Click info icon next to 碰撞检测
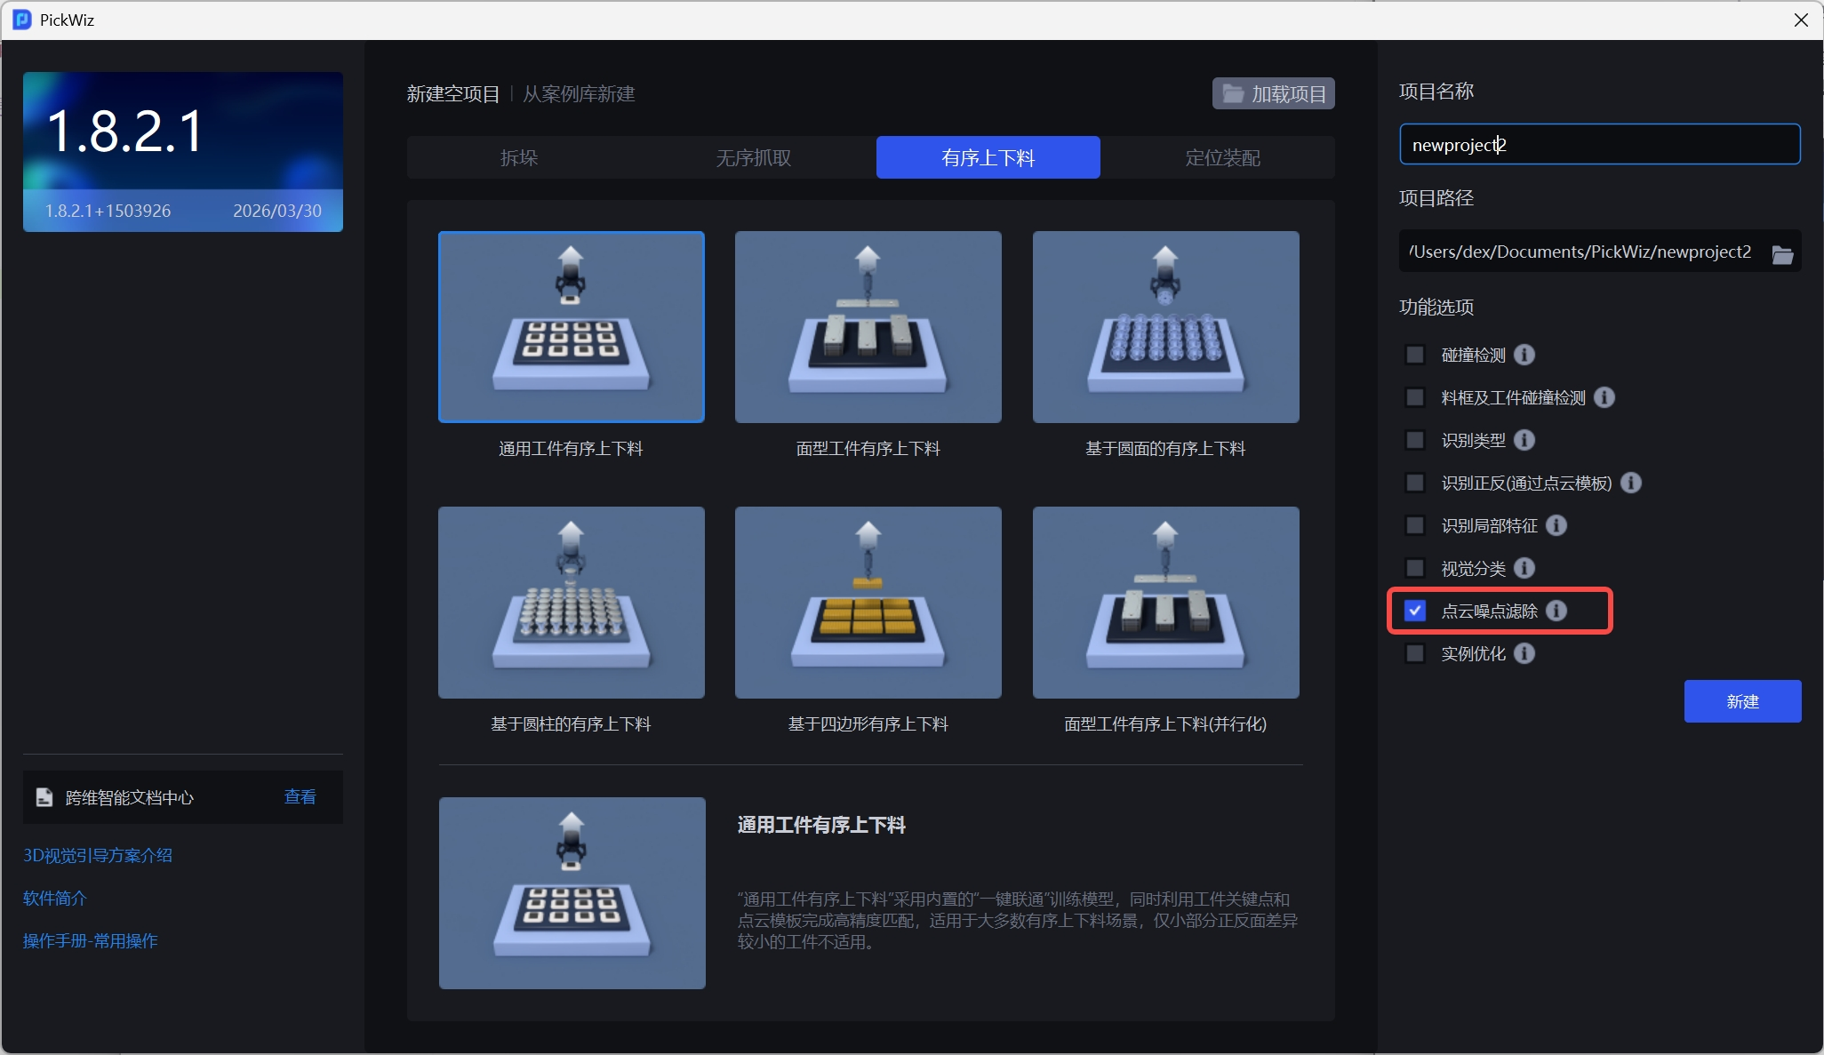Screen dimensions: 1824x1055 (1524, 355)
